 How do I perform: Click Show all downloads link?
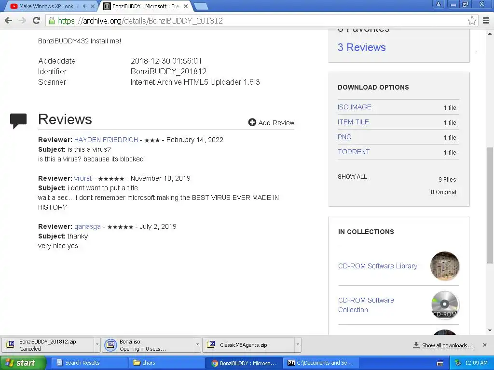point(447,345)
